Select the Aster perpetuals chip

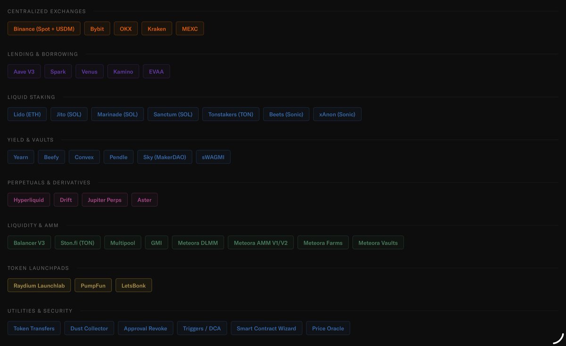coord(144,200)
